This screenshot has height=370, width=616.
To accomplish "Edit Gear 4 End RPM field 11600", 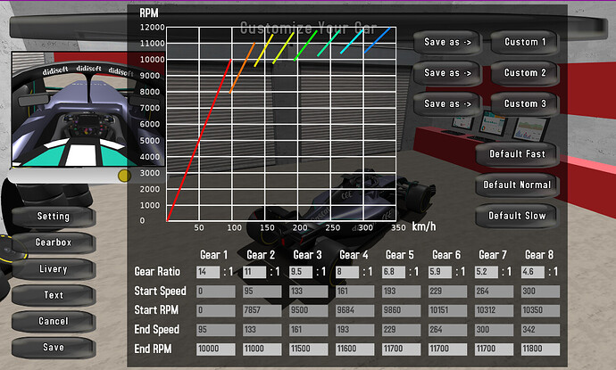I will coord(354,349).
